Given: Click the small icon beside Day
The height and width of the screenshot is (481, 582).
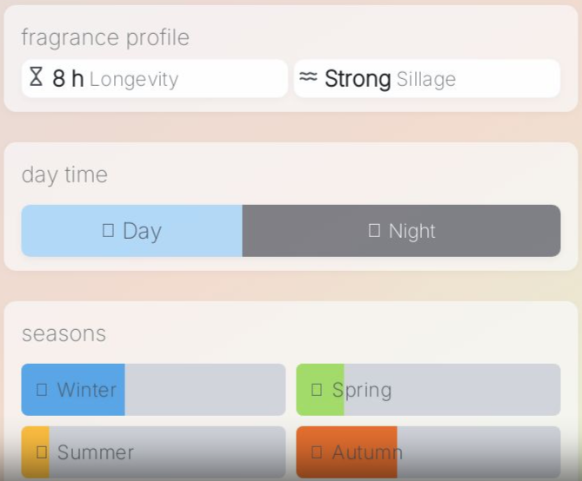Looking at the screenshot, I should click(x=109, y=230).
